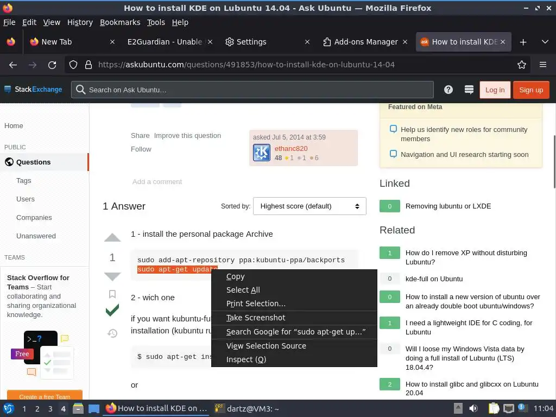Image resolution: width=556 pixels, height=417 pixels.
Task: Click the browser forward arrow
Action: pos(33,65)
